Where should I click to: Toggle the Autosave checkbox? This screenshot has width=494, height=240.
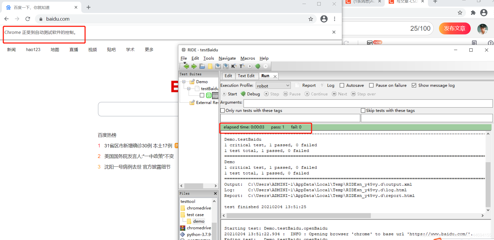coord(342,85)
